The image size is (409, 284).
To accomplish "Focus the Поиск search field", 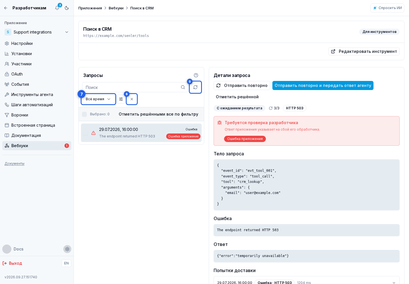I will pos(135,87).
